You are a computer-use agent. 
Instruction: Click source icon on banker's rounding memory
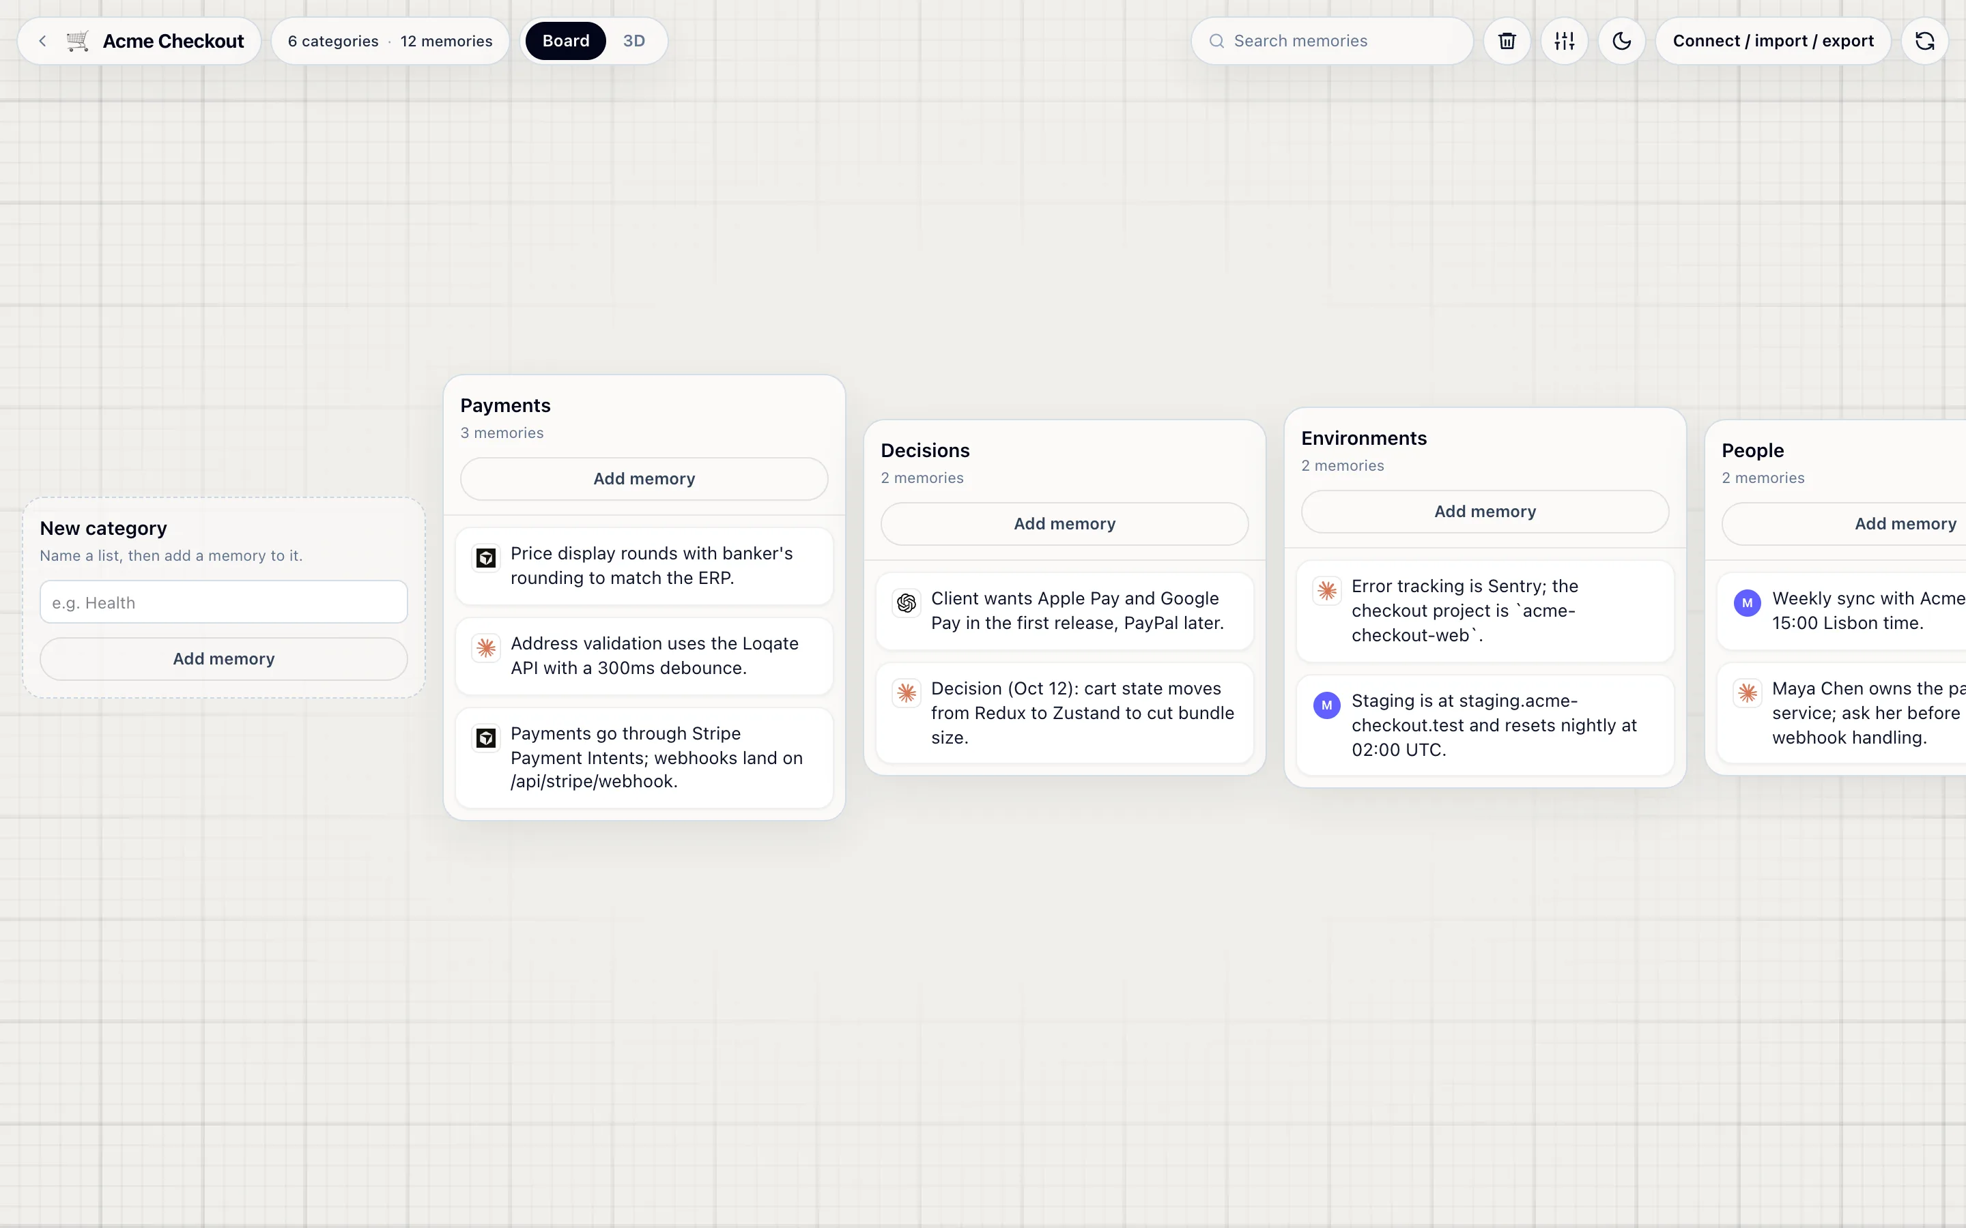click(486, 558)
